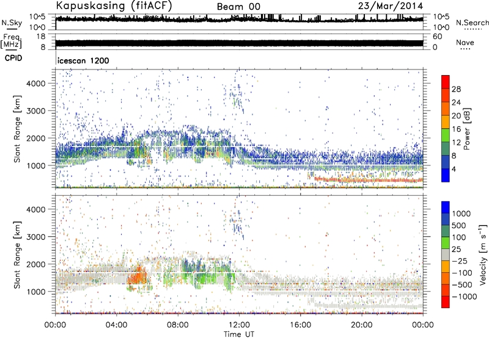Click the 'Freq. [MHz]' axis label

[11, 41]
